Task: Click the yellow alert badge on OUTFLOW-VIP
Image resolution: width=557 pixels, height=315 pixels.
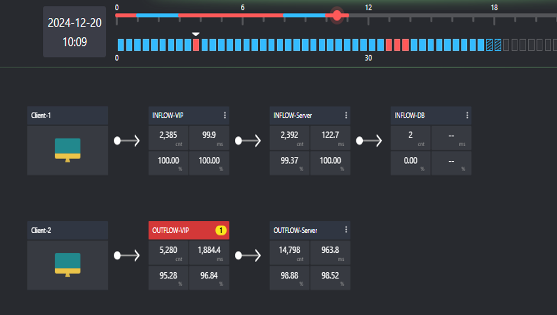Action: click(x=221, y=231)
